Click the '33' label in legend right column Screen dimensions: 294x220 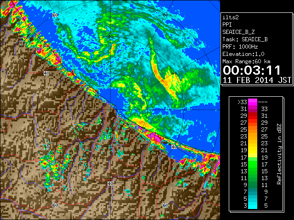click(264, 109)
